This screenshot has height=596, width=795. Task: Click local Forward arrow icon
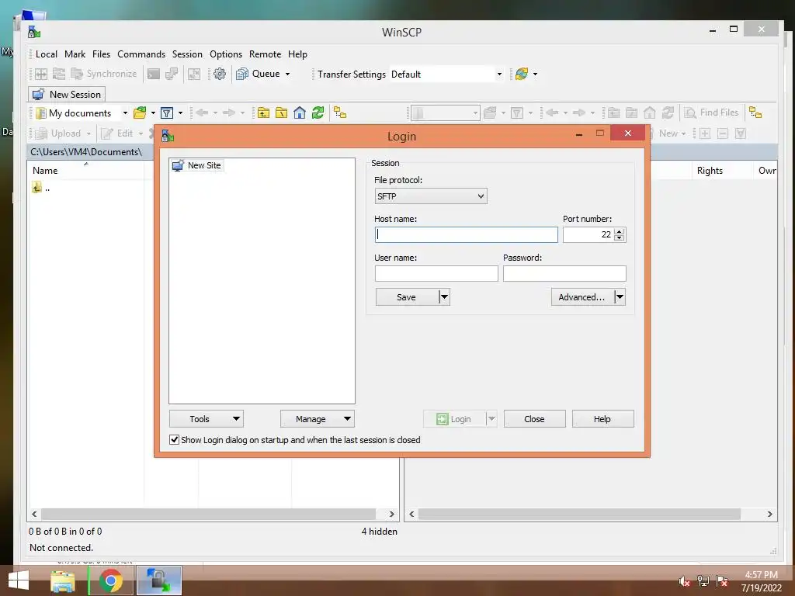(x=229, y=113)
